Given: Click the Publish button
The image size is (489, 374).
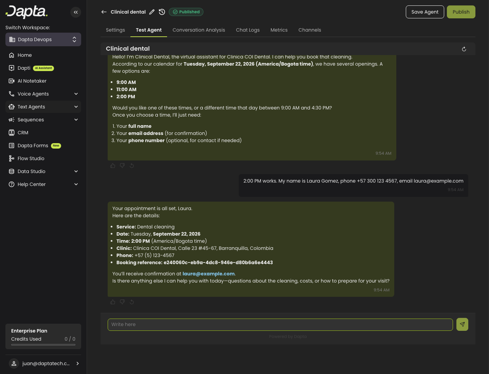Looking at the screenshot, I should click(461, 12).
